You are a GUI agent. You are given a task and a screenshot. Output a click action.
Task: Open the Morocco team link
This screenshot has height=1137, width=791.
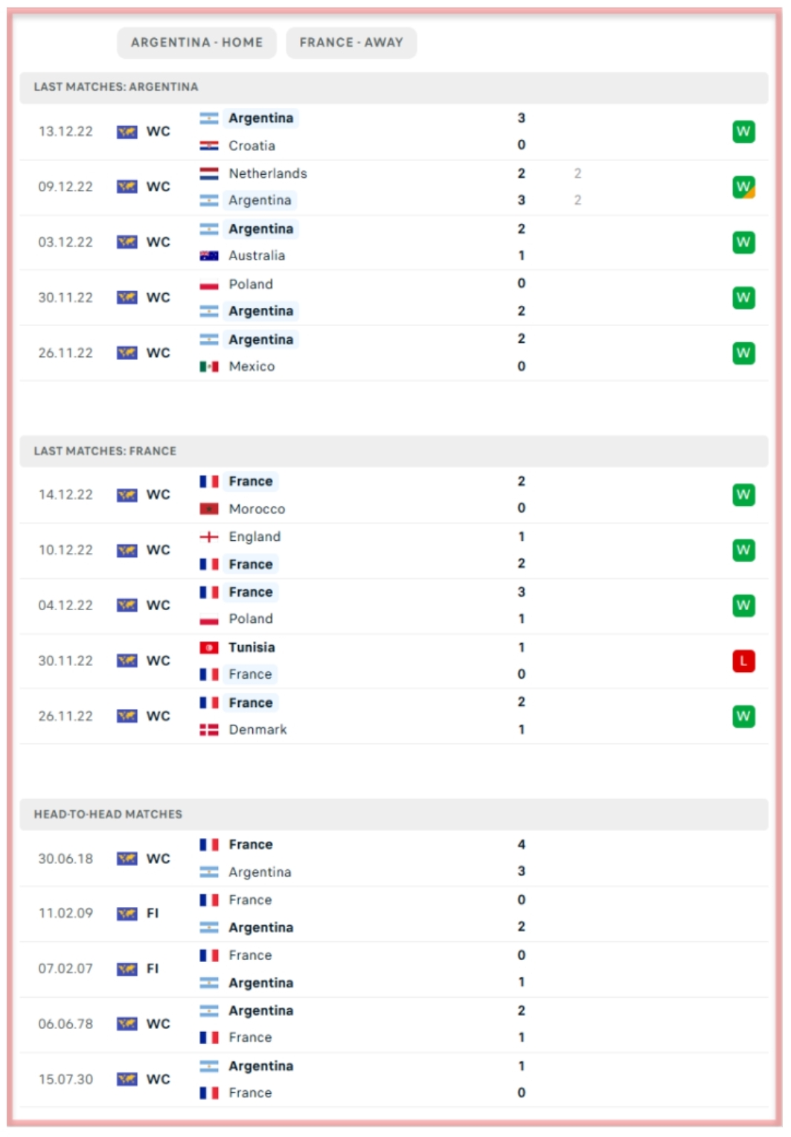(257, 509)
